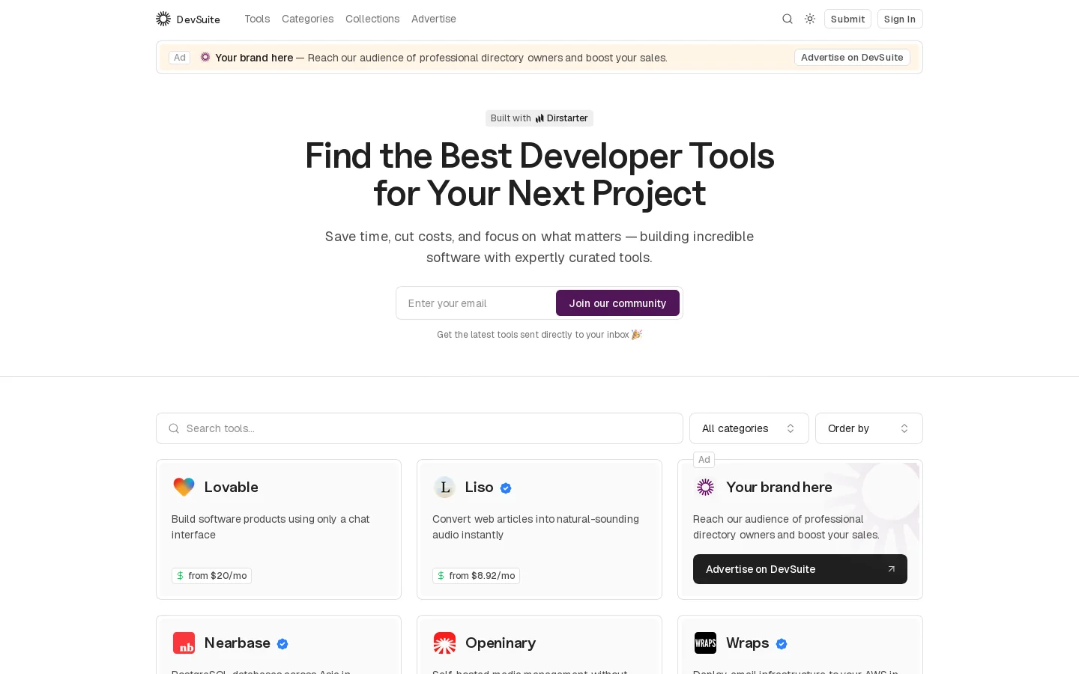Open the Openinary tool title

point(501,643)
